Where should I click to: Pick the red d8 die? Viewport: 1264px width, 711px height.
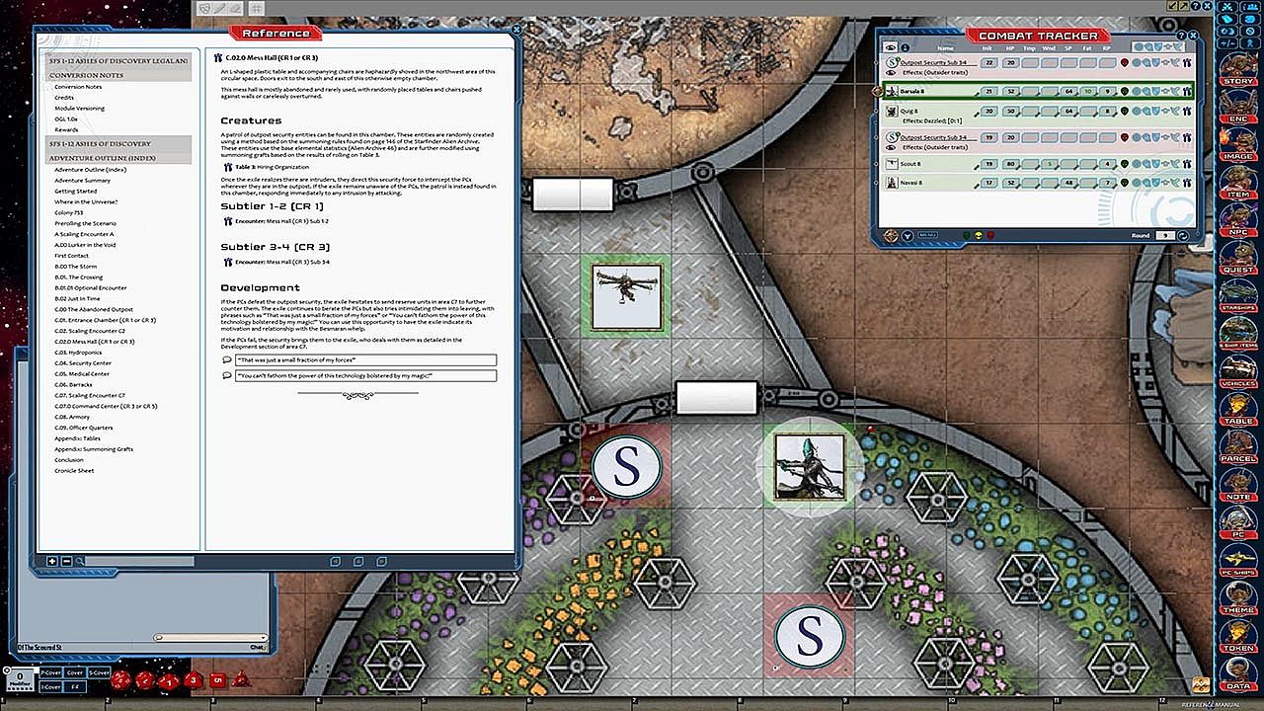click(x=194, y=679)
